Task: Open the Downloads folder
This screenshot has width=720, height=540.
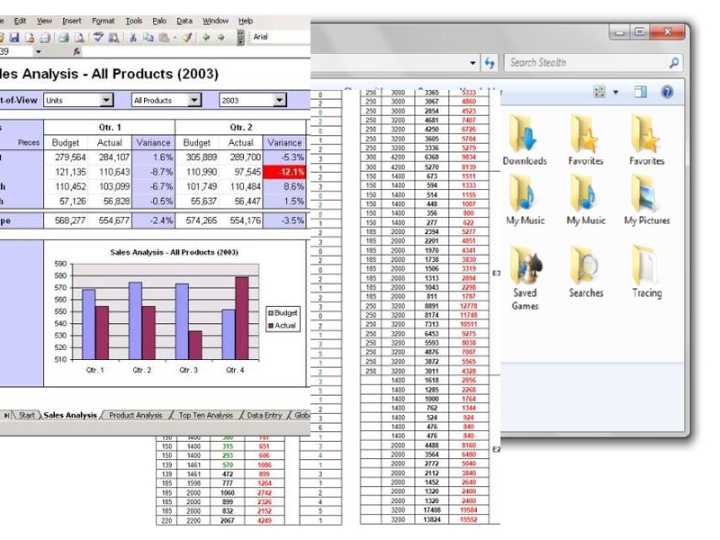Action: pyautogui.click(x=524, y=141)
